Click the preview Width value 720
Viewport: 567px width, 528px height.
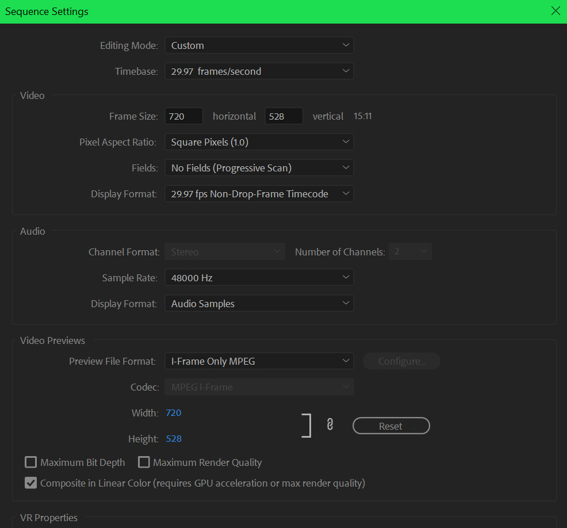click(173, 413)
